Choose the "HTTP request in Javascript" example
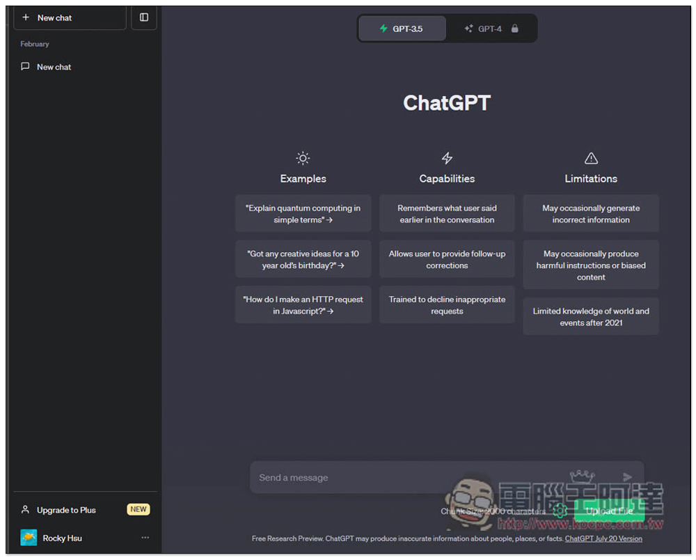The image size is (696, 560). tap(303, 305)
